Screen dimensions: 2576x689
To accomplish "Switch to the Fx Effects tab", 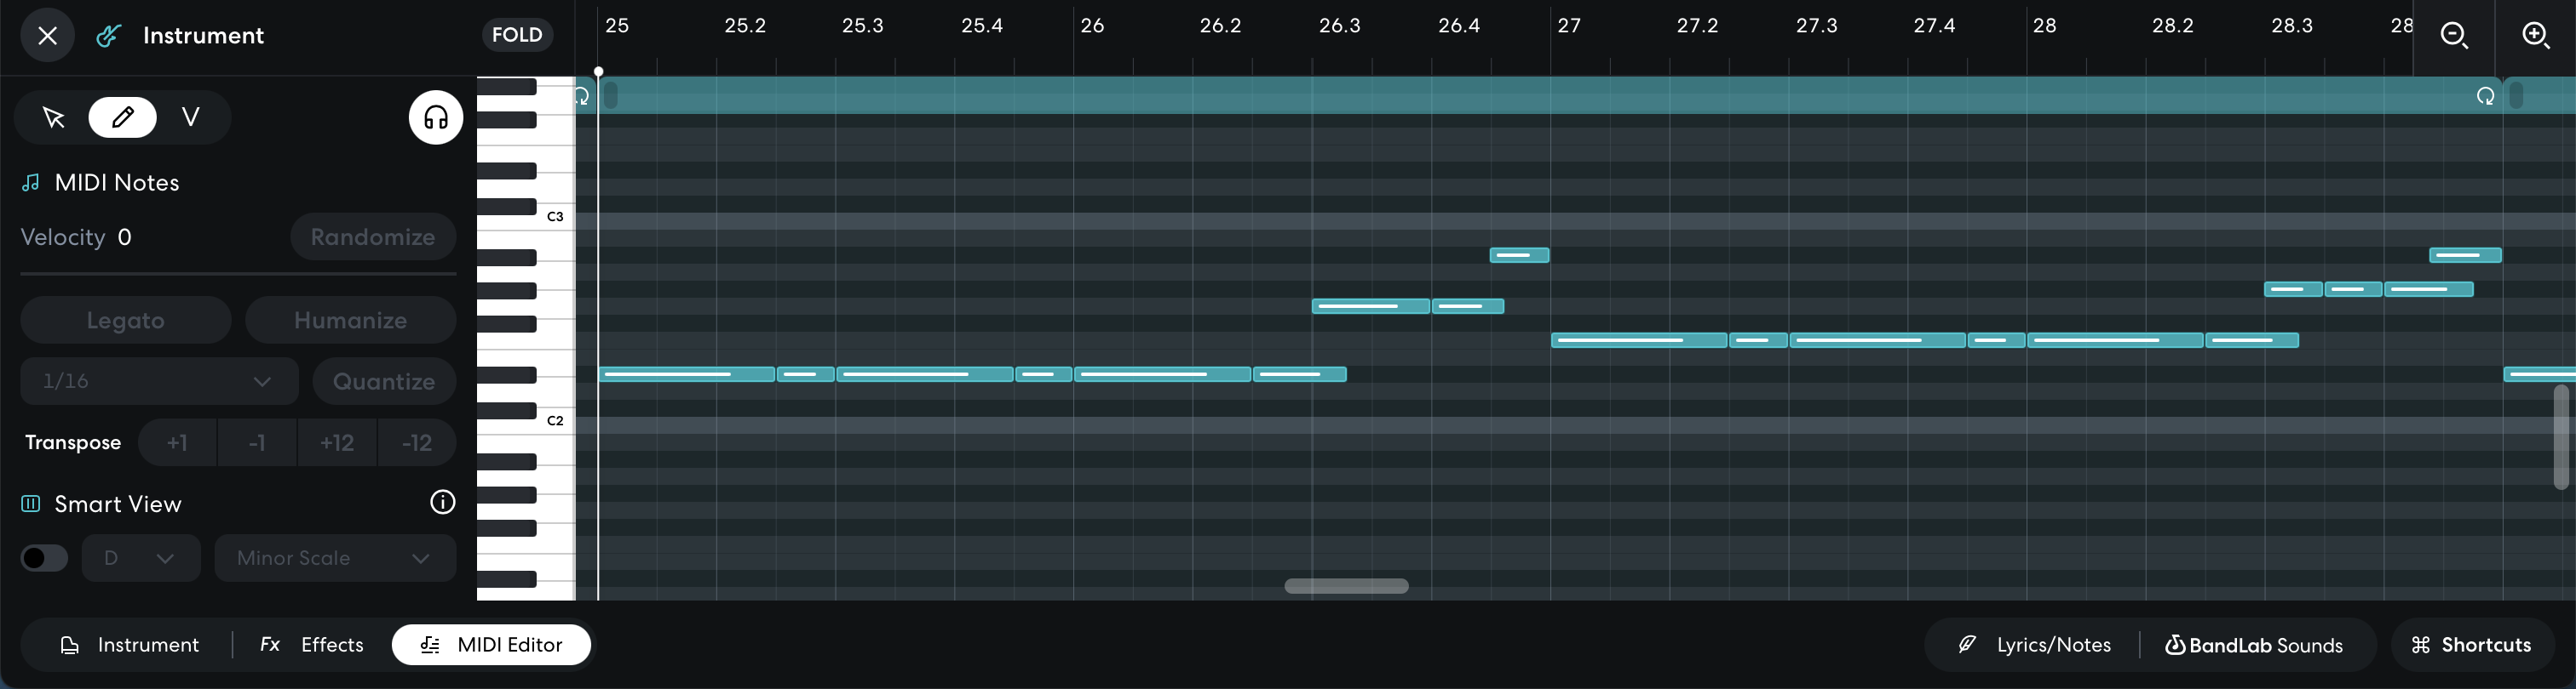I will click(x=312, y=645).
